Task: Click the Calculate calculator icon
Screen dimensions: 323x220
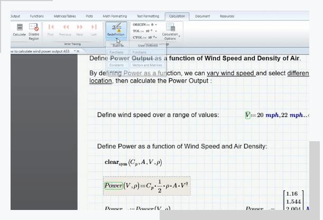Action: 20,27
